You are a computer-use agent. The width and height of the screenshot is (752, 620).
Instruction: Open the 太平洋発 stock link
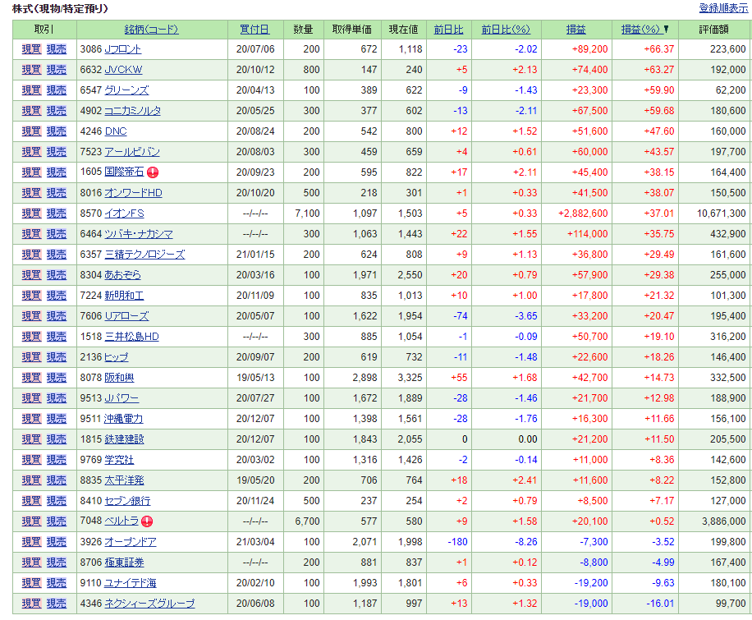[x=124, y=480]
